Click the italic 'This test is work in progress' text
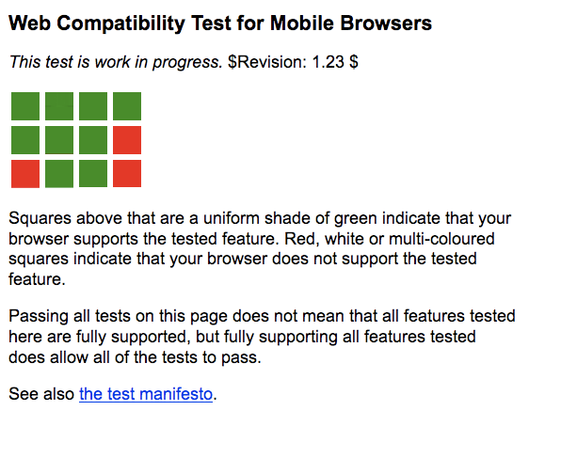Viewport: 577px width, 458px height. tap(115, 63)
